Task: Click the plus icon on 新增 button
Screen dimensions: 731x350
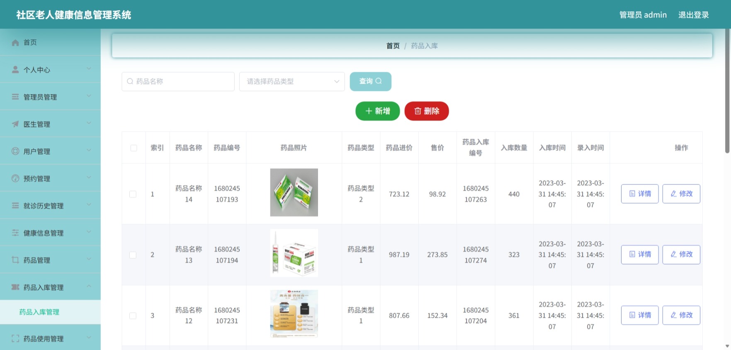Action: (369, 111)
